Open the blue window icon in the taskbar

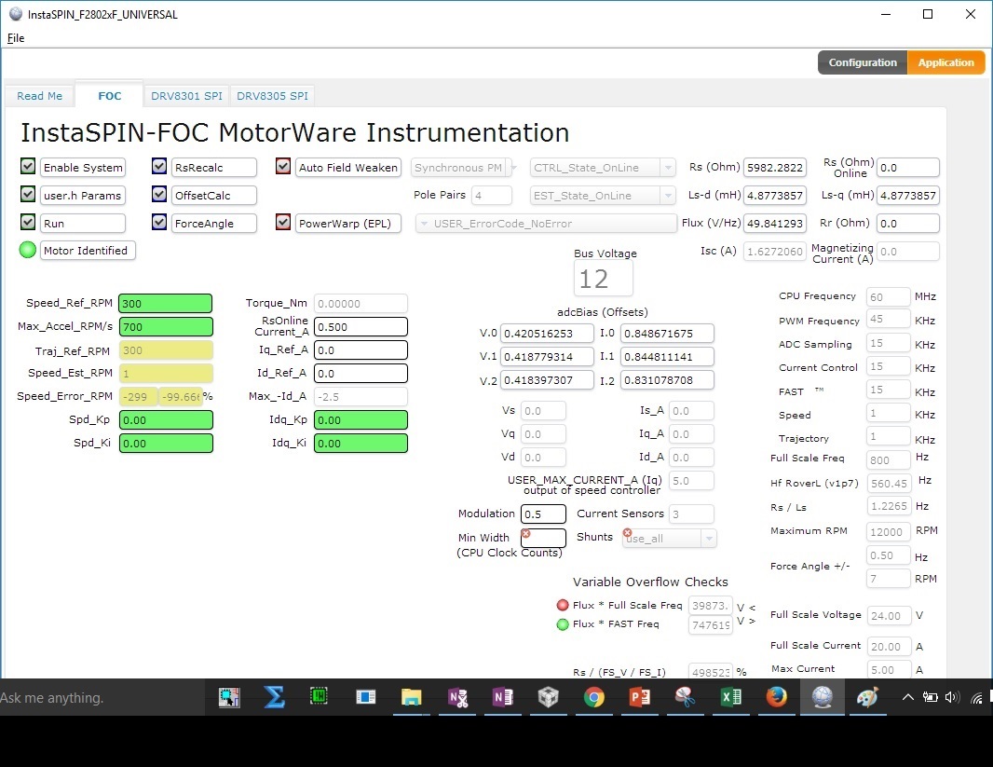pyautogui.click(x=365, y=697)
